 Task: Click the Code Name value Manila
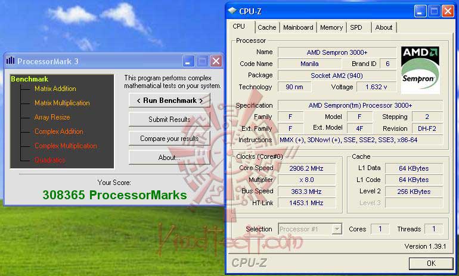(309, 64)
